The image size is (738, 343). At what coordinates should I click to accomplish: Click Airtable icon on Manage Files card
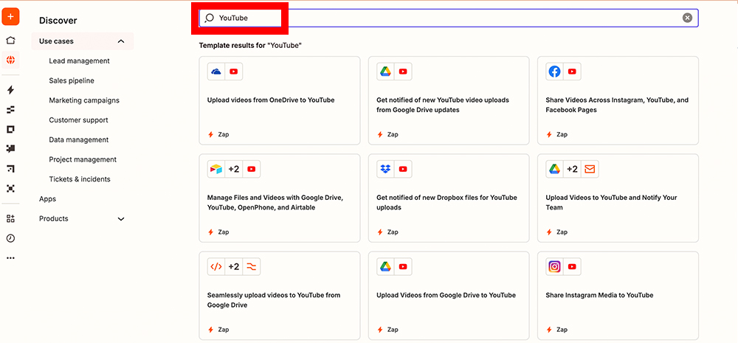[216, 169]
